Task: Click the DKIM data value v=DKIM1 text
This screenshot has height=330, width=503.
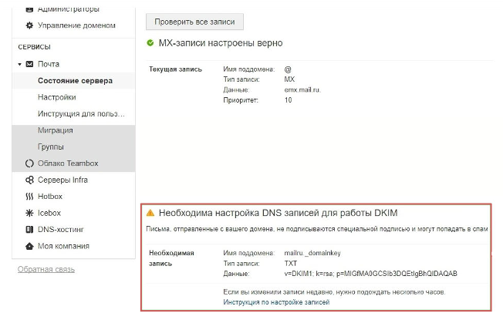Action: tap(370, 274)
